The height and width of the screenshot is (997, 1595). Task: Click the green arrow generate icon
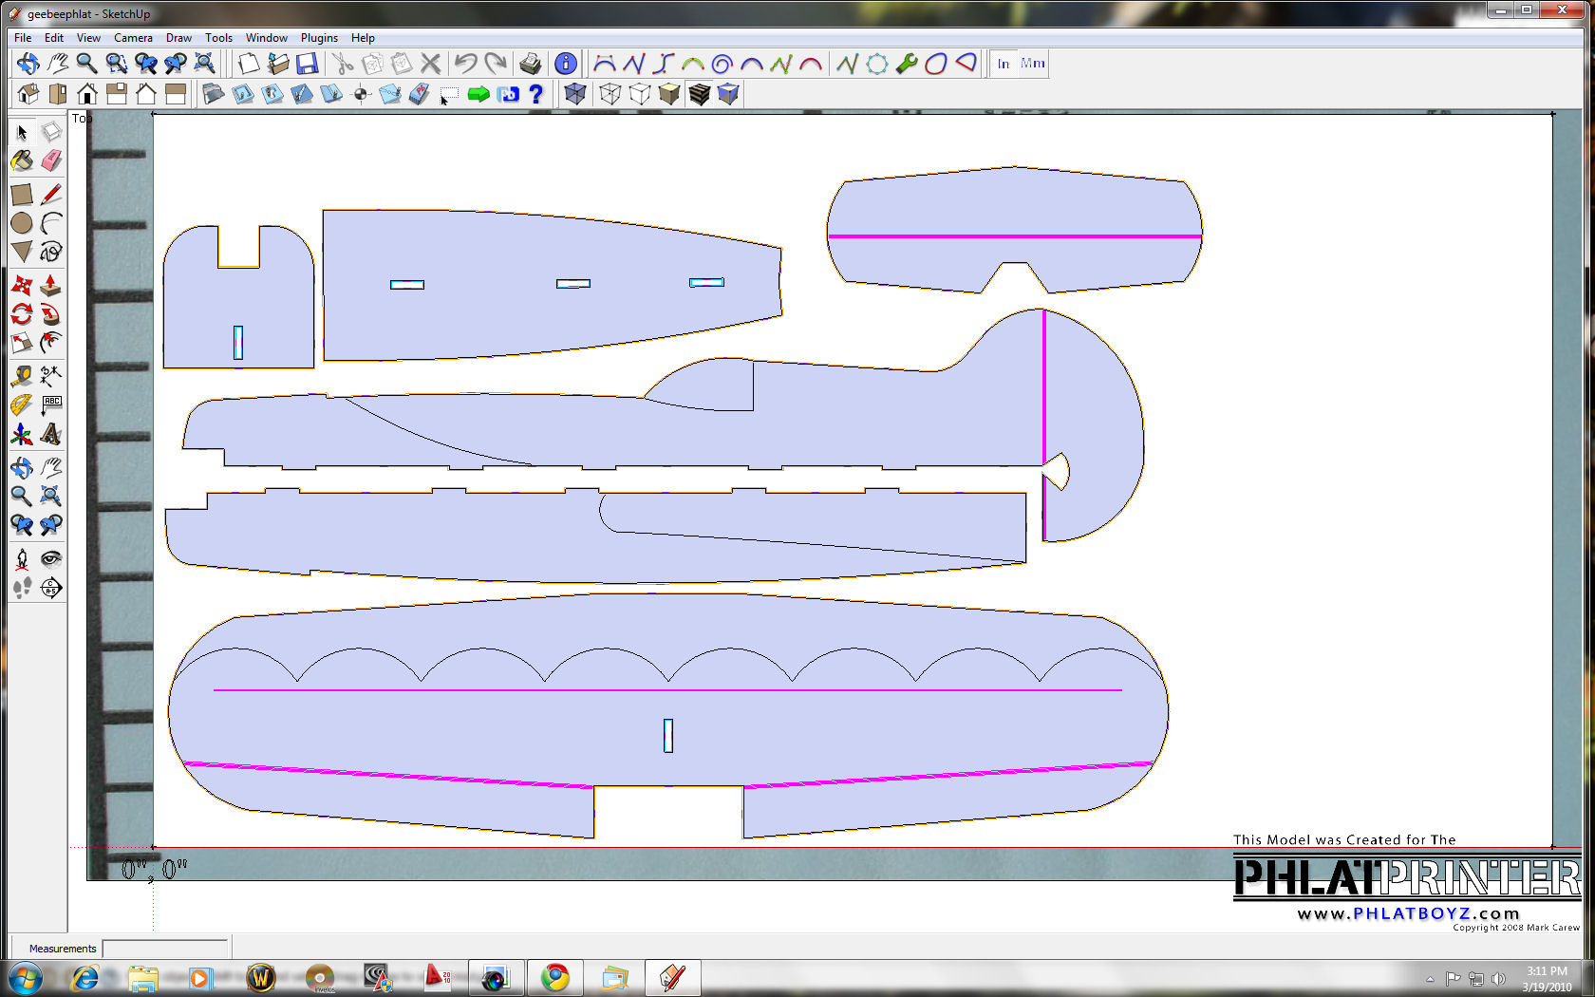coord(478,94)
